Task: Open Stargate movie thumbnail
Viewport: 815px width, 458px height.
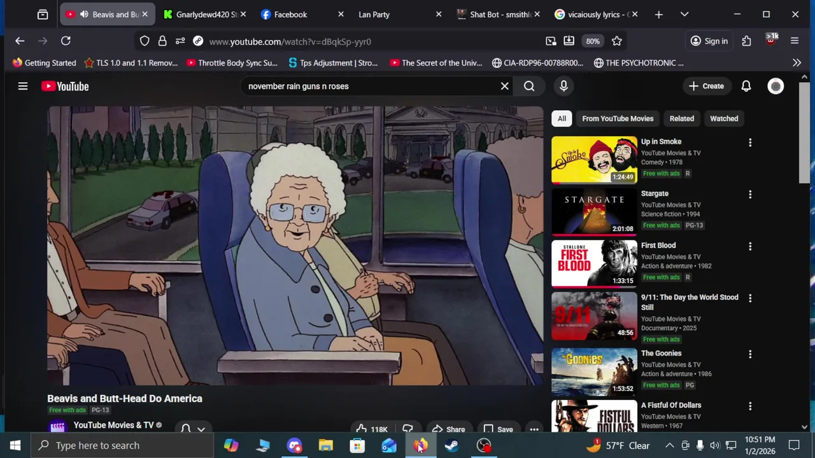Action: pos(594,212)
